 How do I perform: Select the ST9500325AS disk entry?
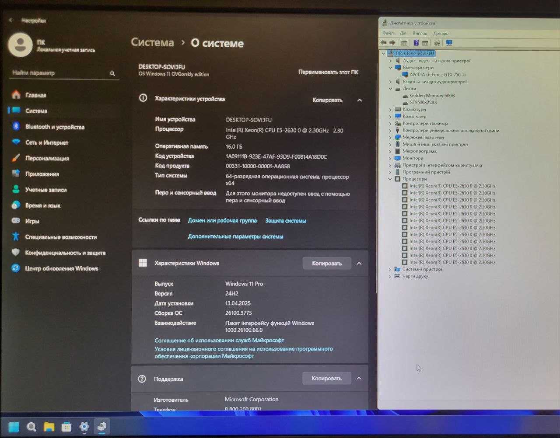423,102
